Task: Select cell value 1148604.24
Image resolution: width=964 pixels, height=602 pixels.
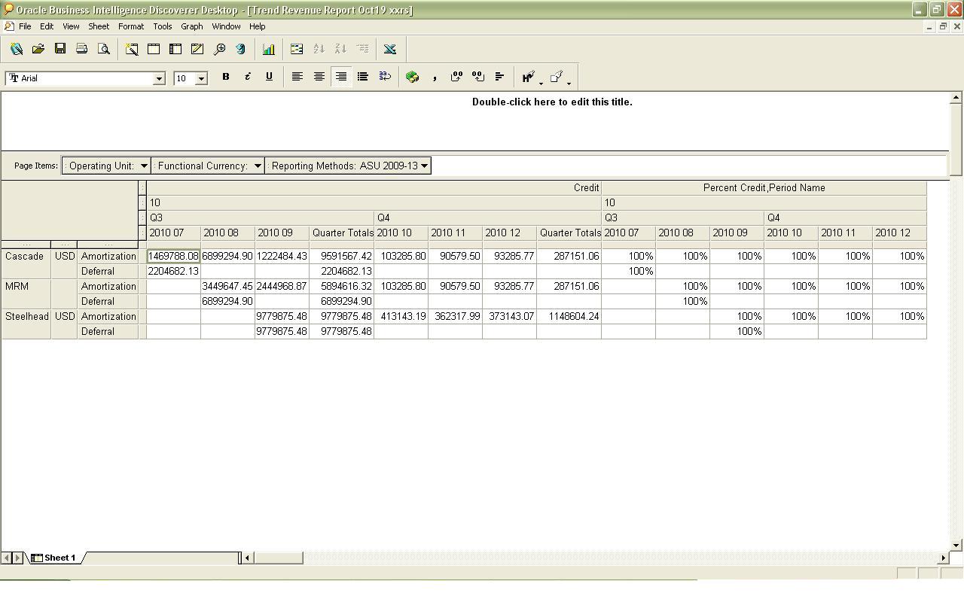Action: coord(569,316)
